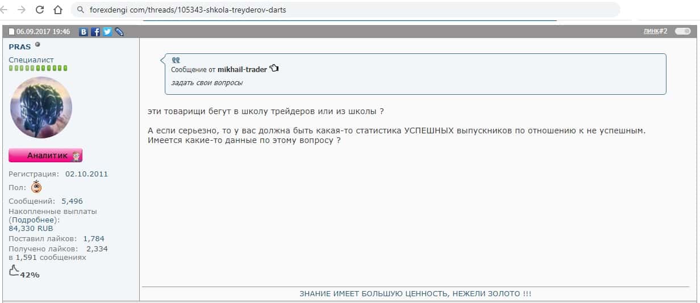Image resolution: width=700 pixels, height=303 pixels.
Task: Reload the page
Action: (x=40, y=10)
